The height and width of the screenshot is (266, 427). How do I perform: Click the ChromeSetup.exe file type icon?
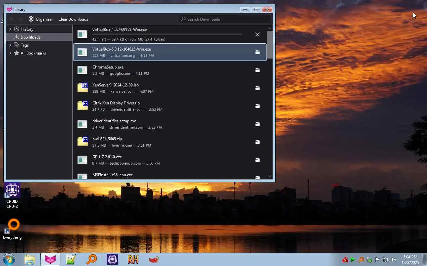[82, 70]
